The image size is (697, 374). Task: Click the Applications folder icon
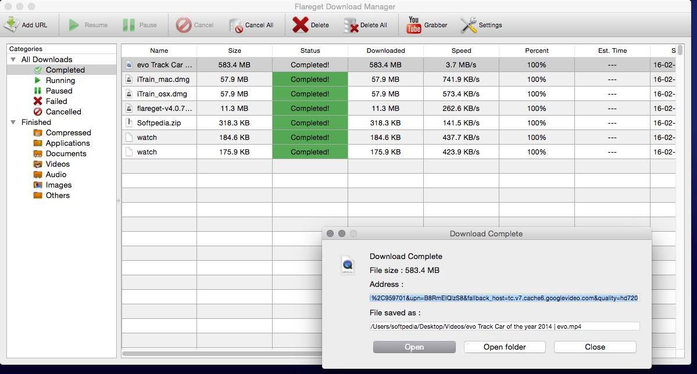pyautogui.click(x=38, y=143)
